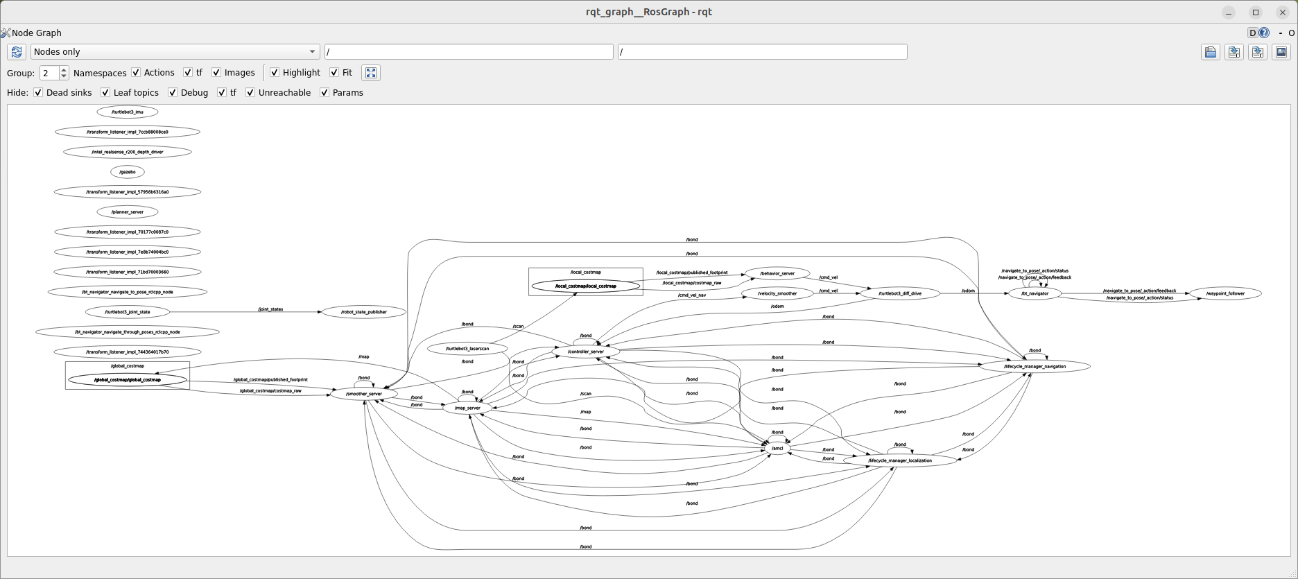Image resolution: width=1298 pixels, height=579 pixels.
Task: Focus the second topic filter field
Action: point(763,52)
